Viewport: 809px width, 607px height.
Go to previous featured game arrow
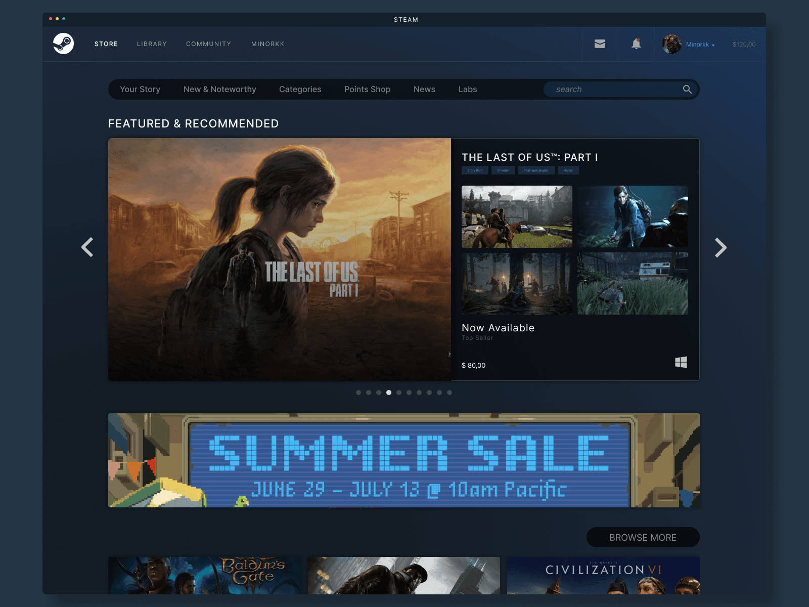point(87,247)
